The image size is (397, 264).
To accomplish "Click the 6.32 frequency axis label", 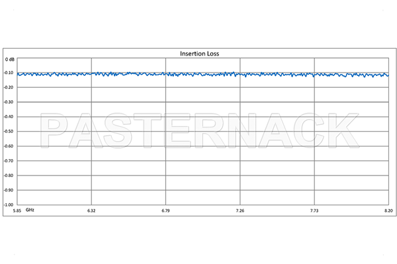I will pyautogui.click(x=91, y=211).
